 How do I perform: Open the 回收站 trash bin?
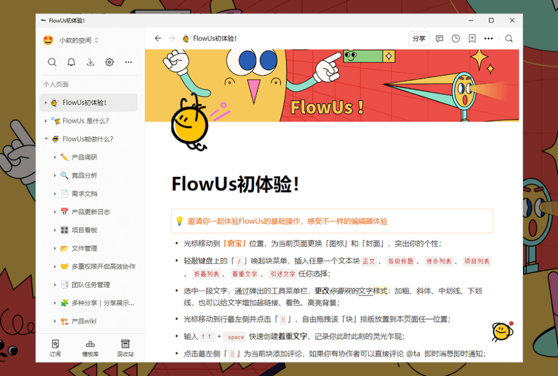point(125,348)
